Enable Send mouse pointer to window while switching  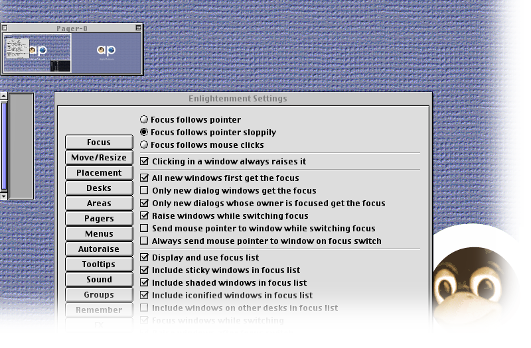pyautogui.click(x=144, y=228)
